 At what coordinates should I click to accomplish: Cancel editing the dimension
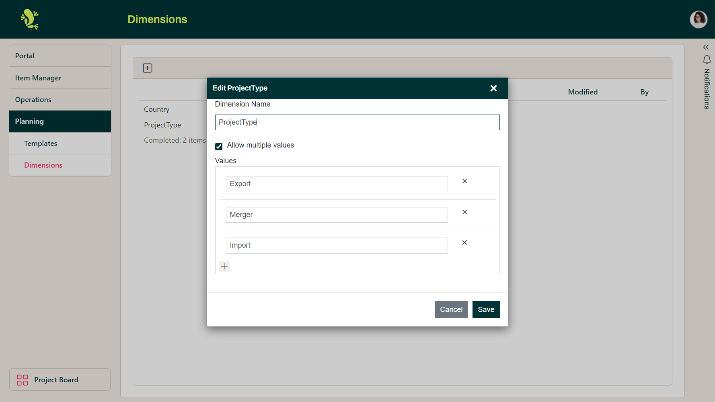(451, 310)
